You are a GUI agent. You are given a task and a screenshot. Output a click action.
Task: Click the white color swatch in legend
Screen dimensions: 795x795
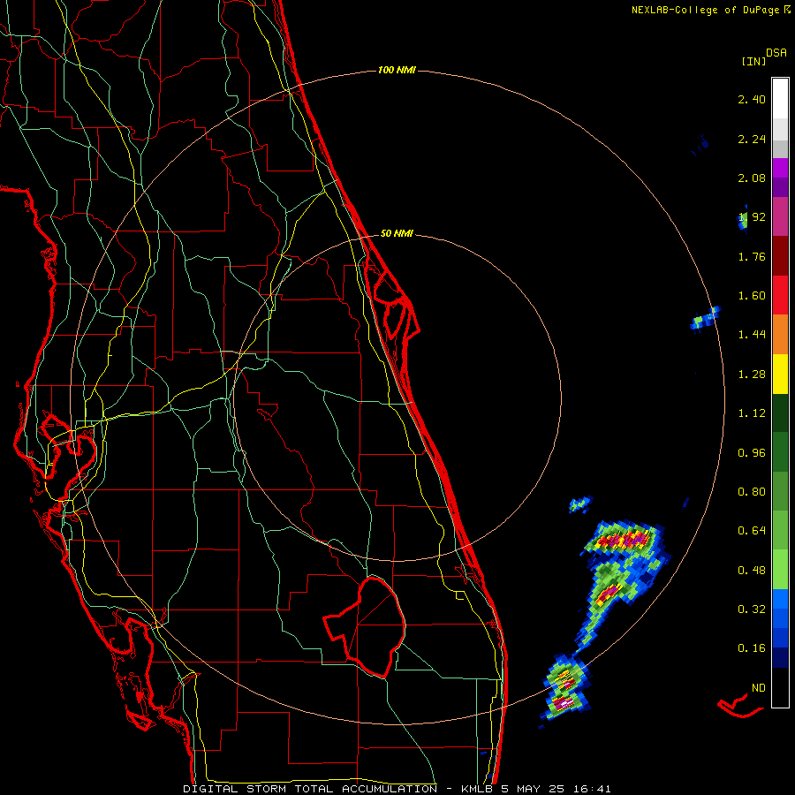tap(780, 99)
